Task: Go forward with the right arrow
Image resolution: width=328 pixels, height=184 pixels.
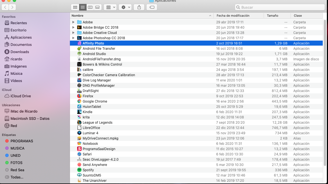Action: 12,7
